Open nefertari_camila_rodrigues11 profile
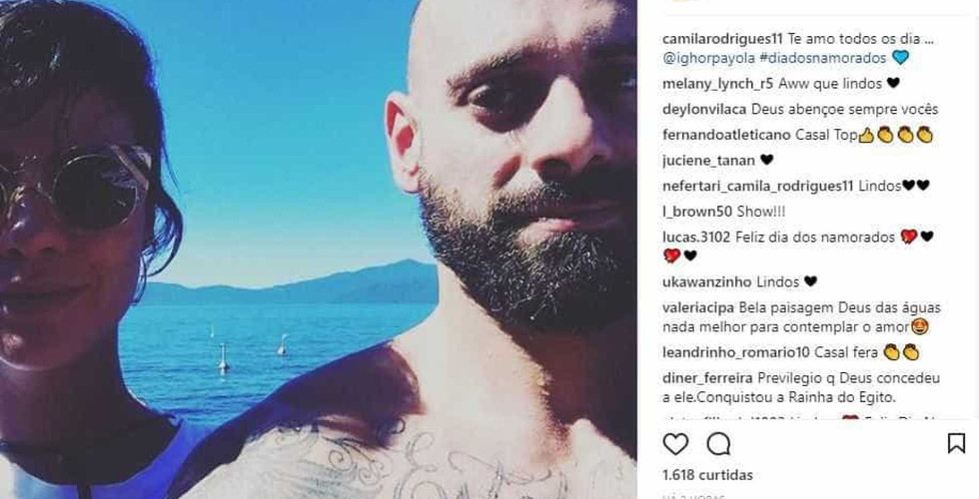This screenshot has height=499, width=979. pyautogui.click(x=758, y=186)
